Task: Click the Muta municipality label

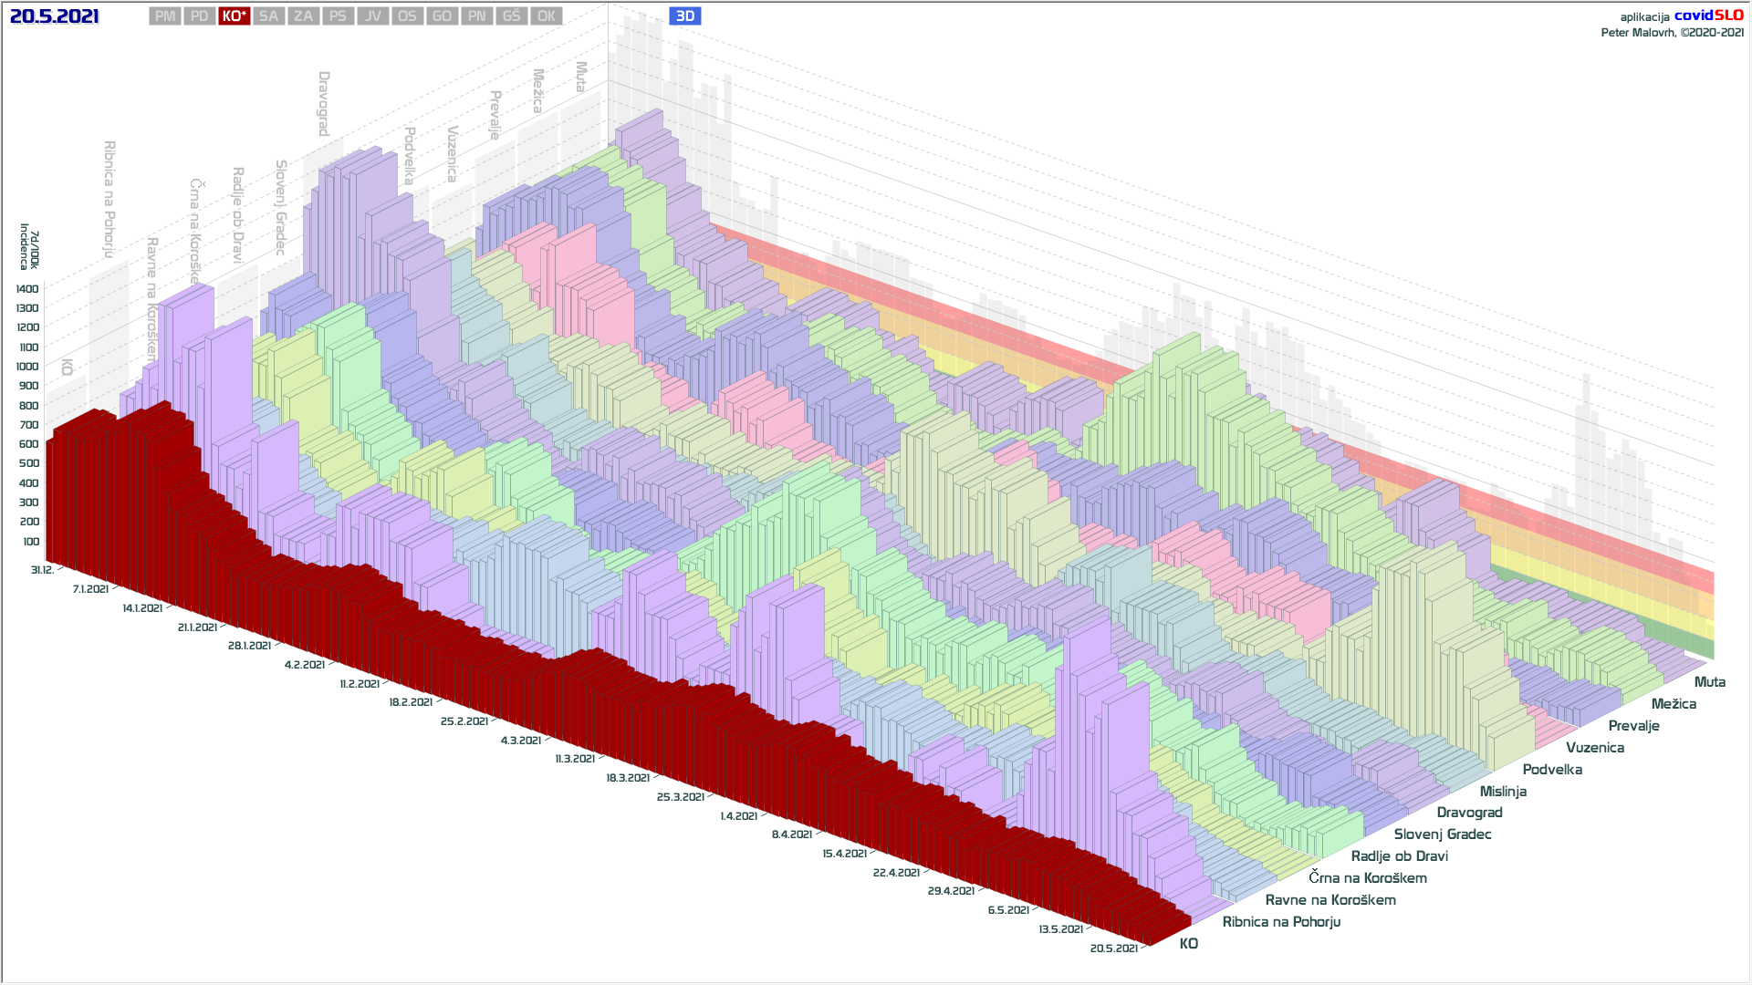Action: coord(1709,682)
